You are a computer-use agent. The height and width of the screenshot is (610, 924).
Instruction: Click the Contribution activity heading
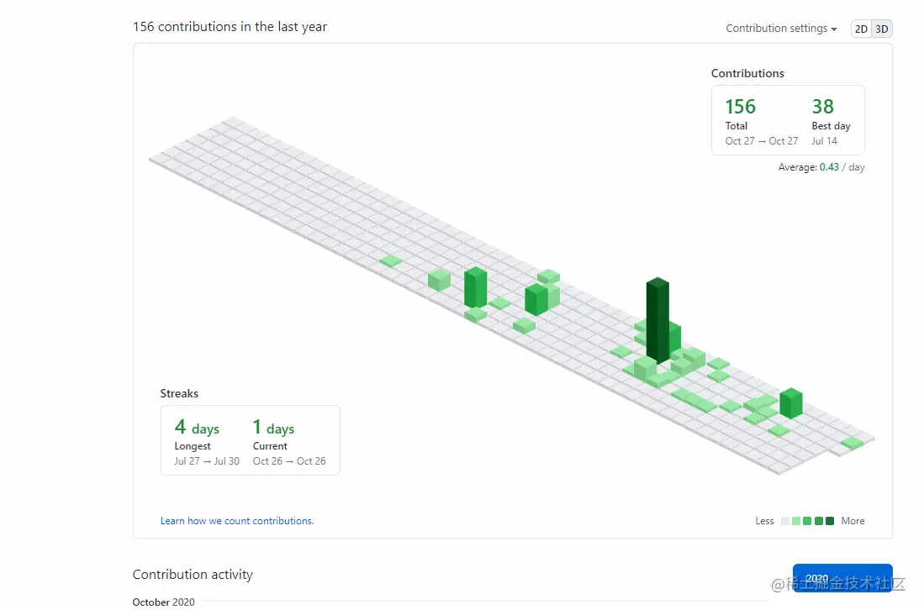[x=193, y=575]
